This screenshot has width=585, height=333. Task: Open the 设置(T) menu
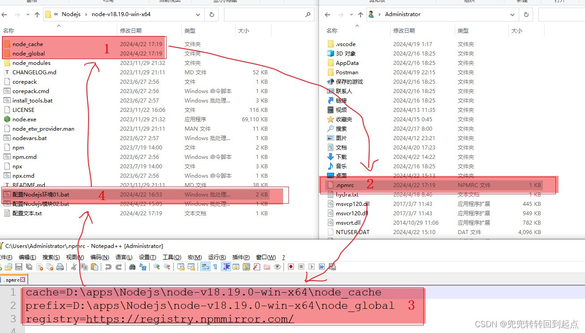point(147,257)
